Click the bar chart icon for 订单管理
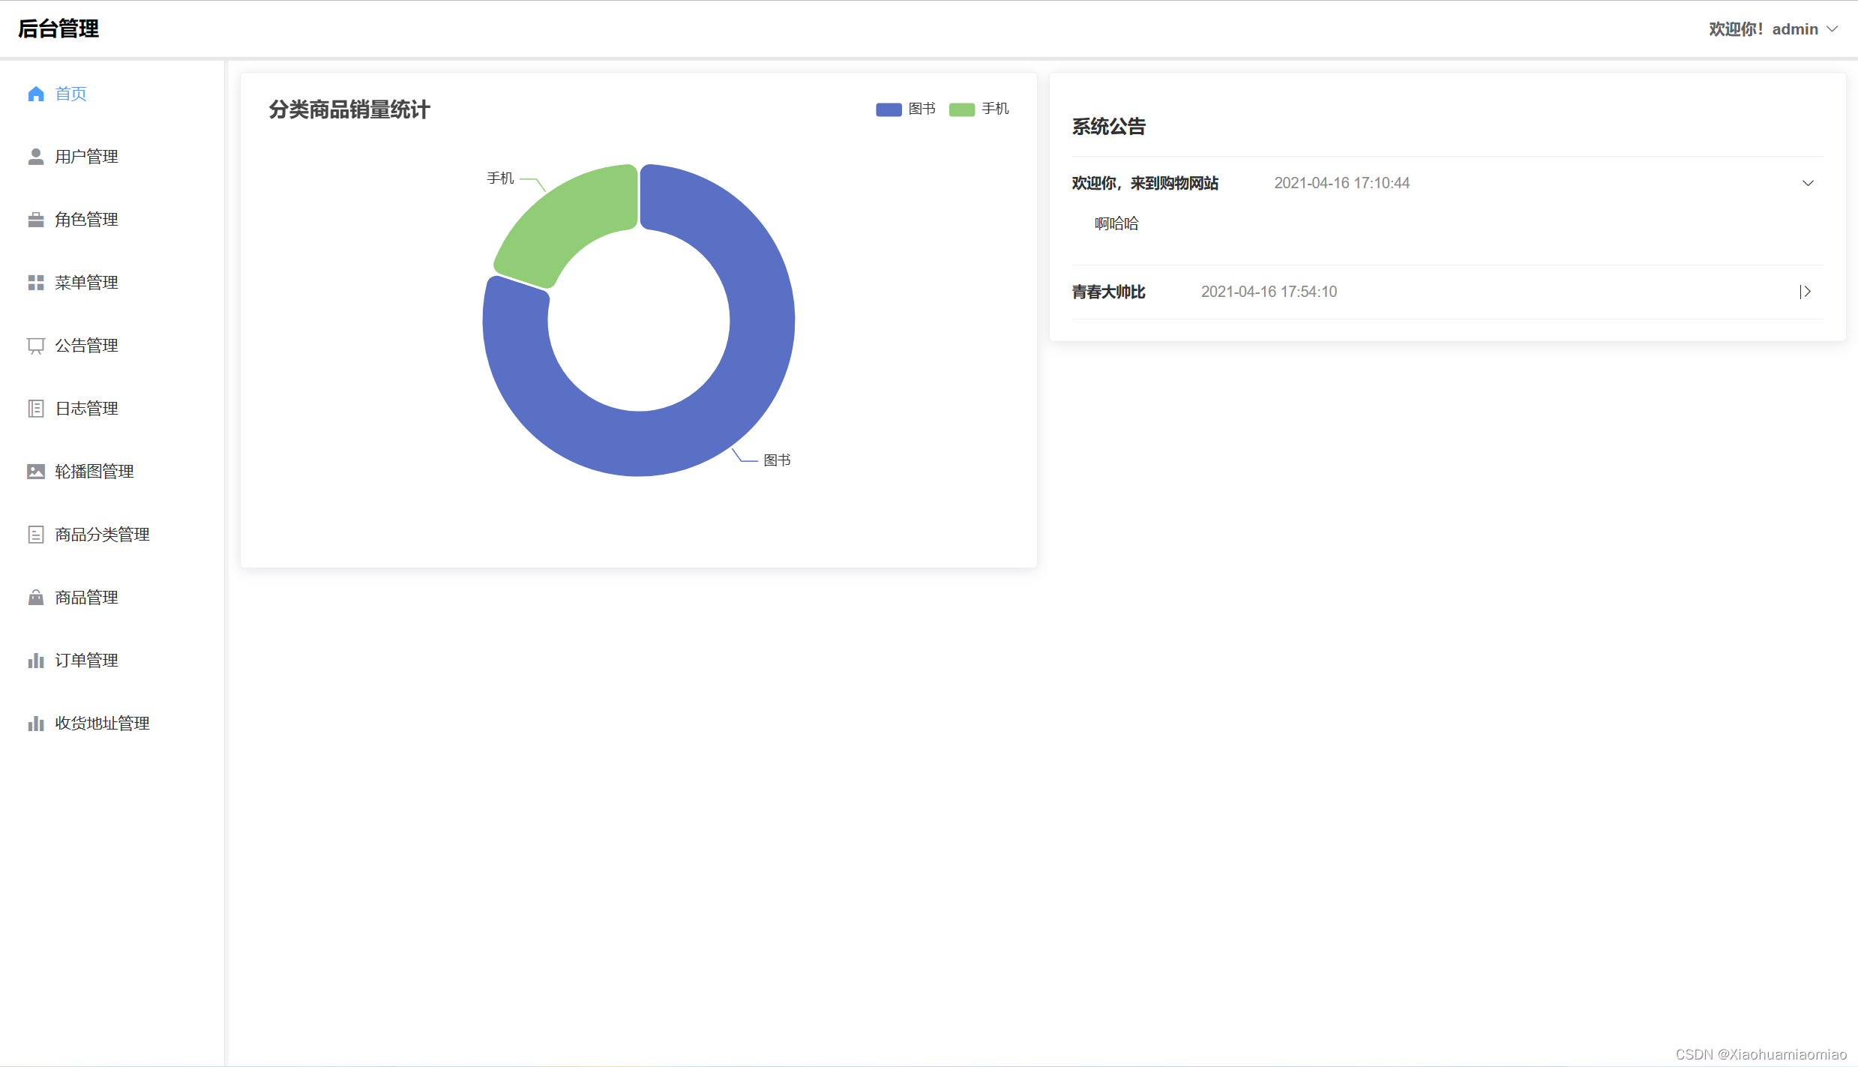 click(x=35, y=661)
